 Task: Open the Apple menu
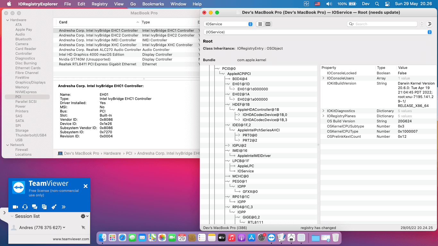[x=9, y=4]
